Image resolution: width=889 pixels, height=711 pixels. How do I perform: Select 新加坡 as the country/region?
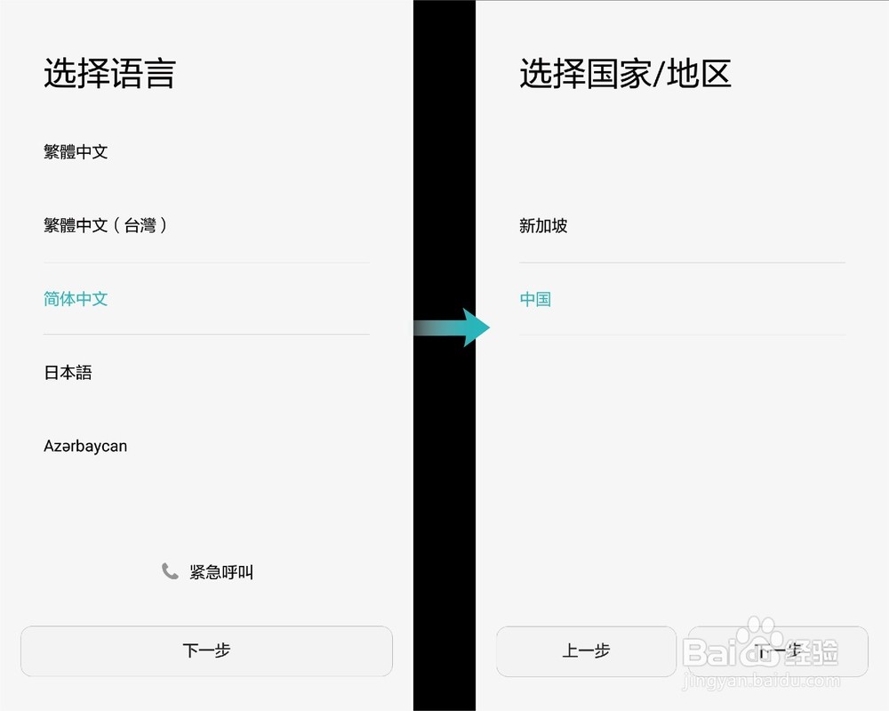[x=543, y=226]
